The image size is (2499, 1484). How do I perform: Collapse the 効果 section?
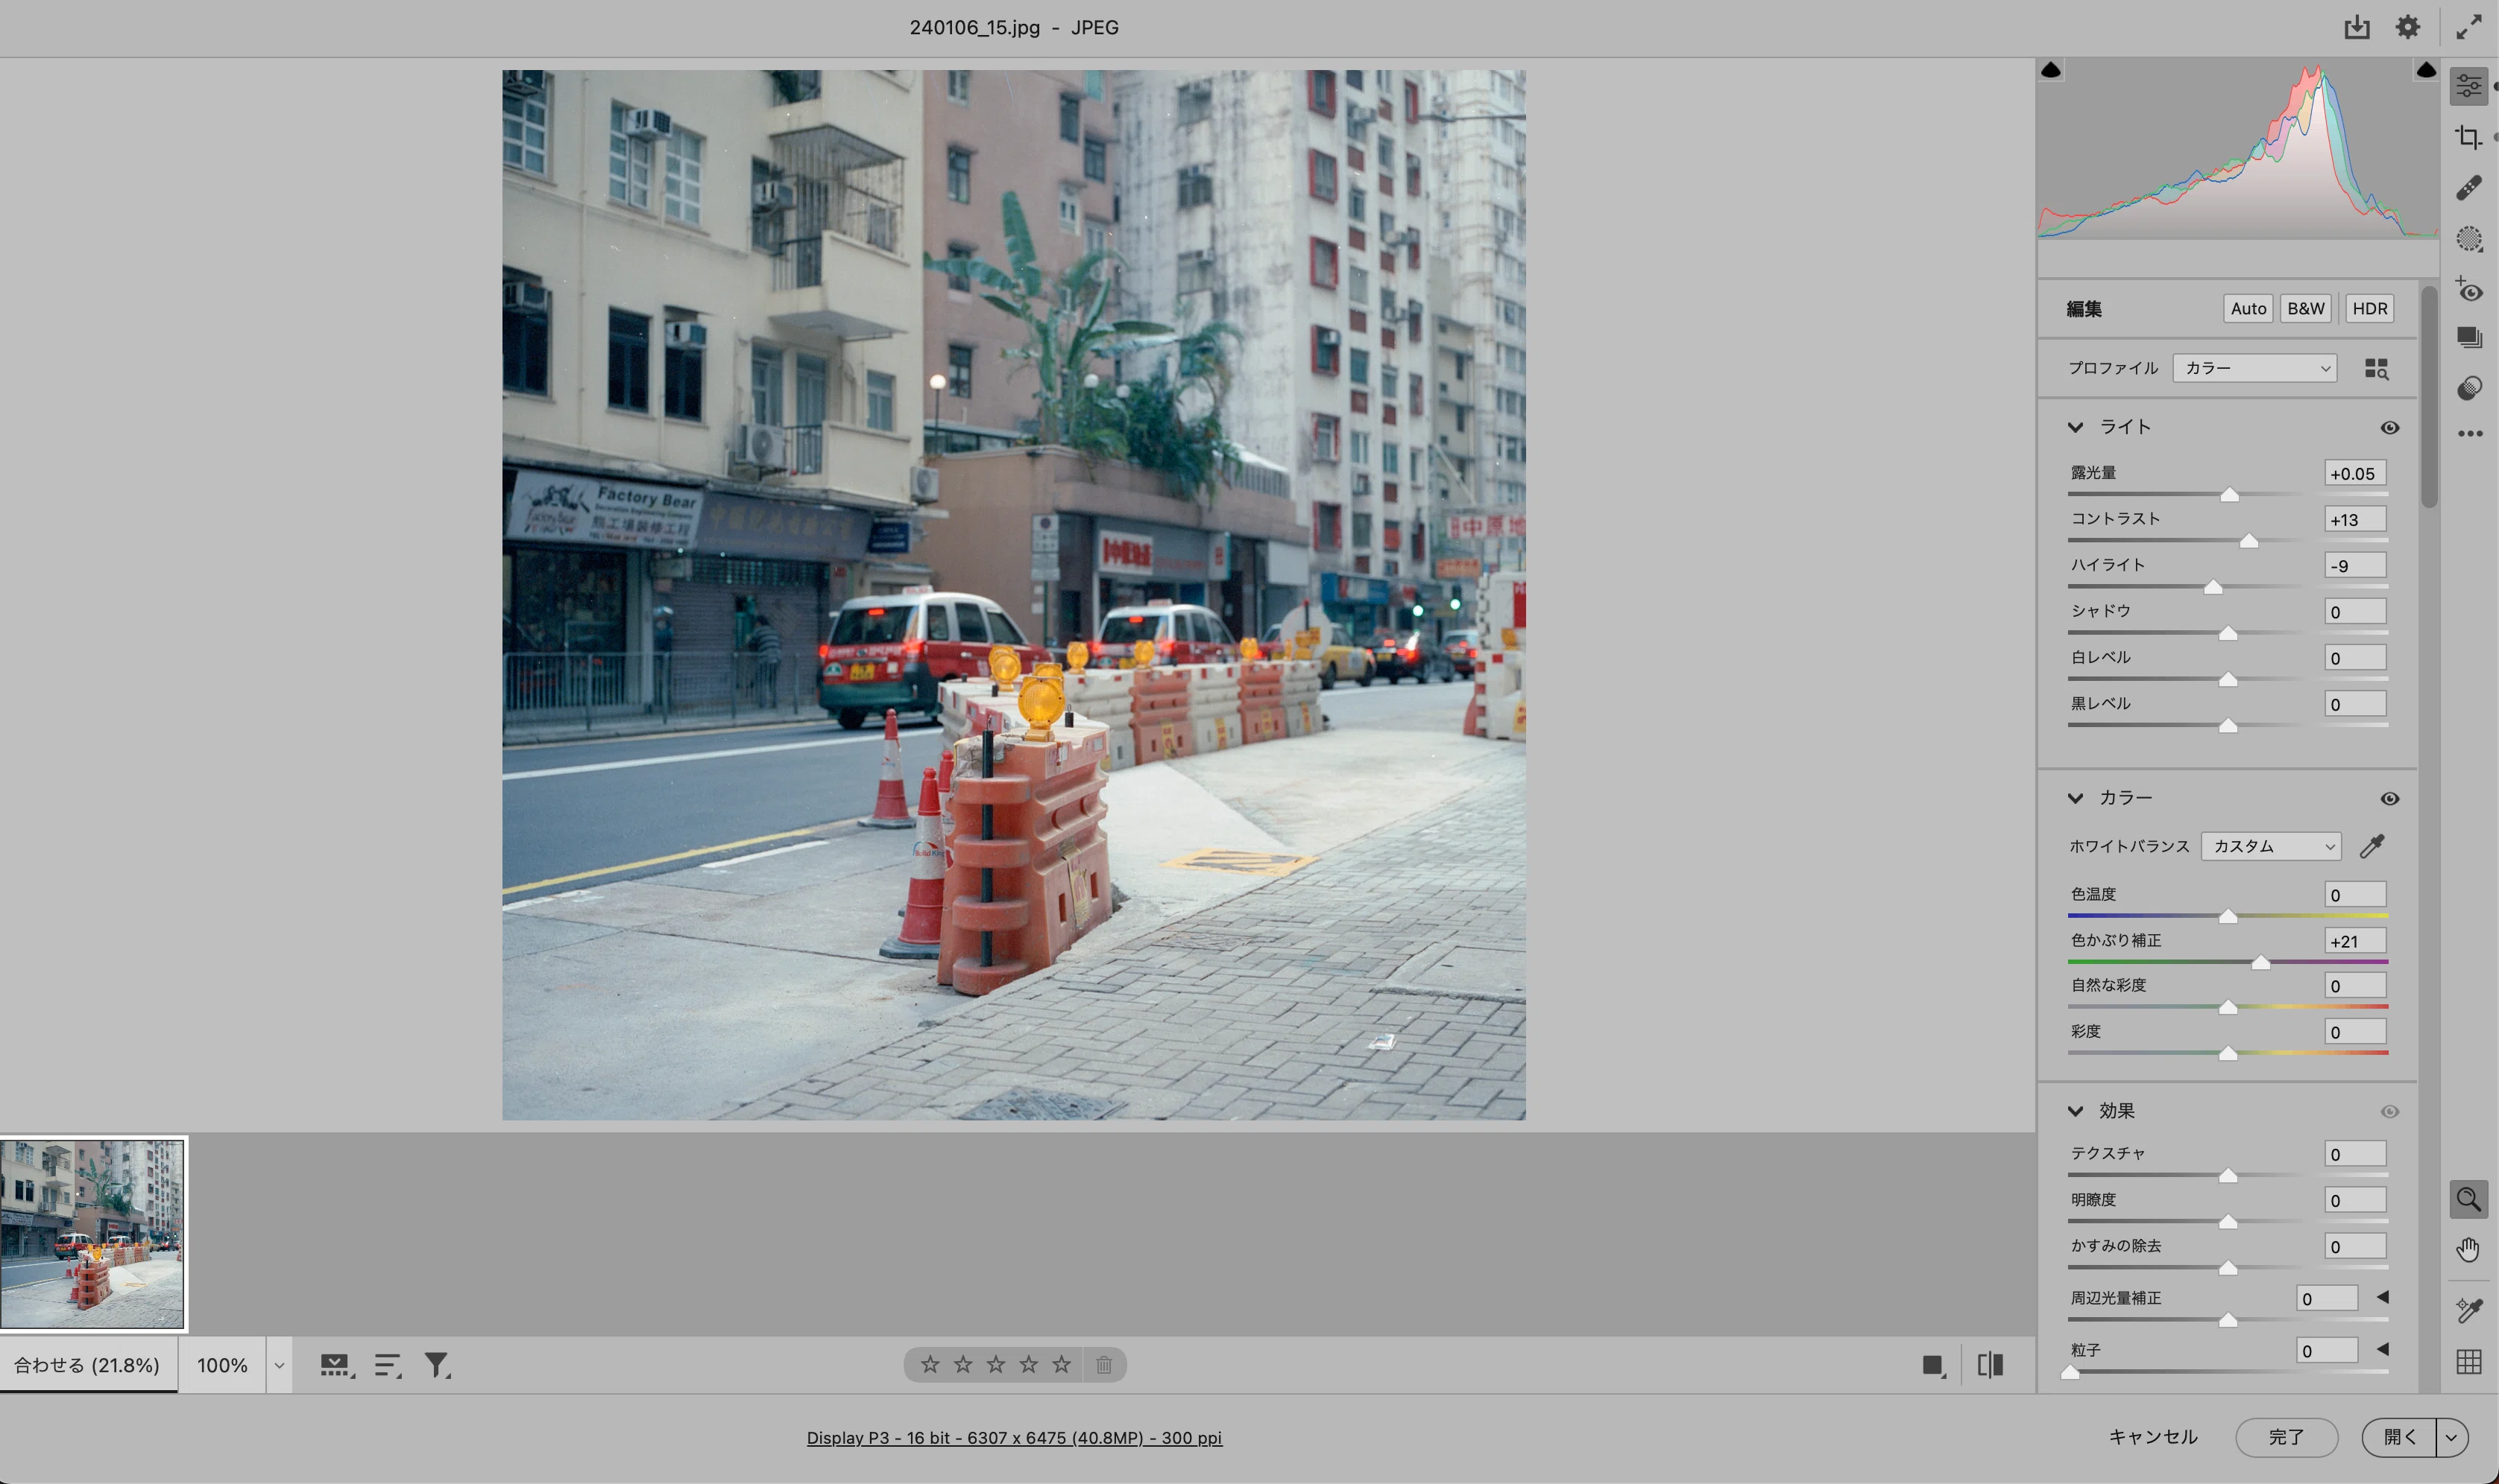[x=2076, y=1111]
